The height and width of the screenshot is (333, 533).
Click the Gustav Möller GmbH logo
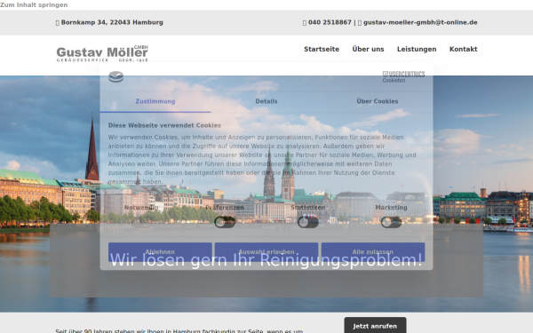click(102, 53)
